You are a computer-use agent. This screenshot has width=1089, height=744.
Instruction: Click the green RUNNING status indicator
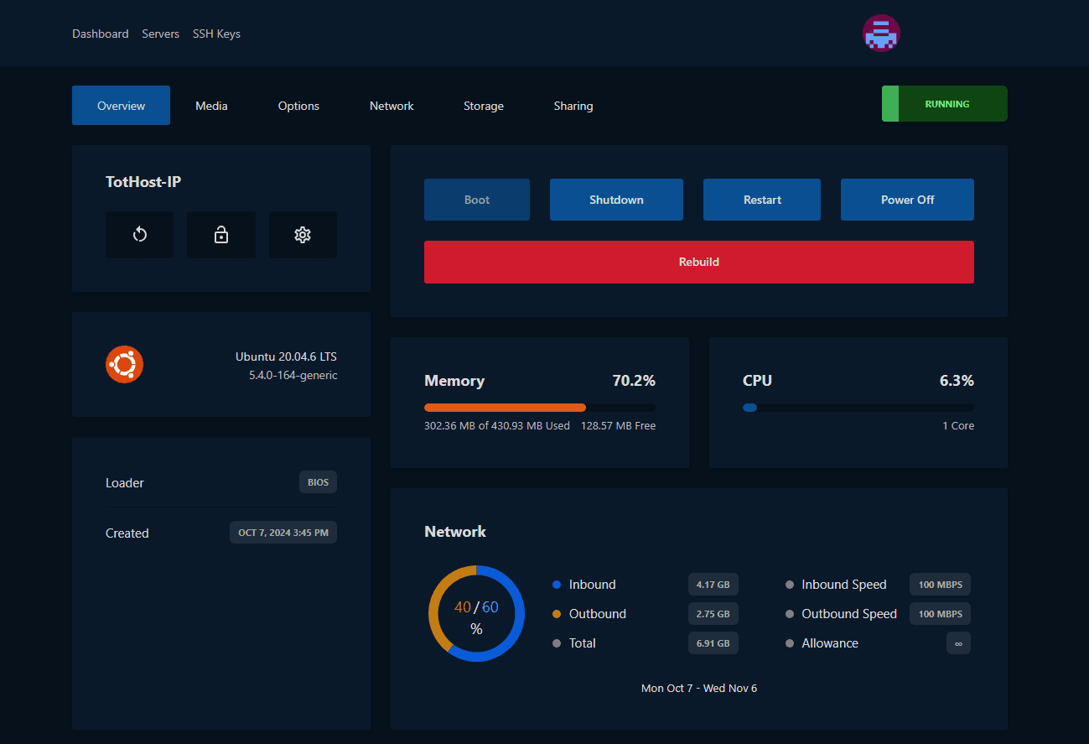pyautogui.click(x=945, y=103)
